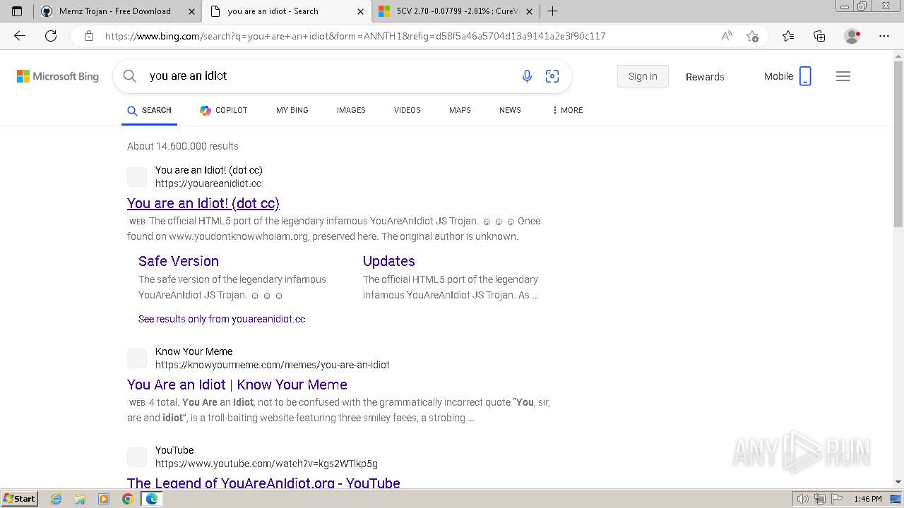The width and height of the screenshot is (904, 508).
Task: Open The Legend of YouAreAnIdiot.org YouTube result
Action: (x=263, y=483)
